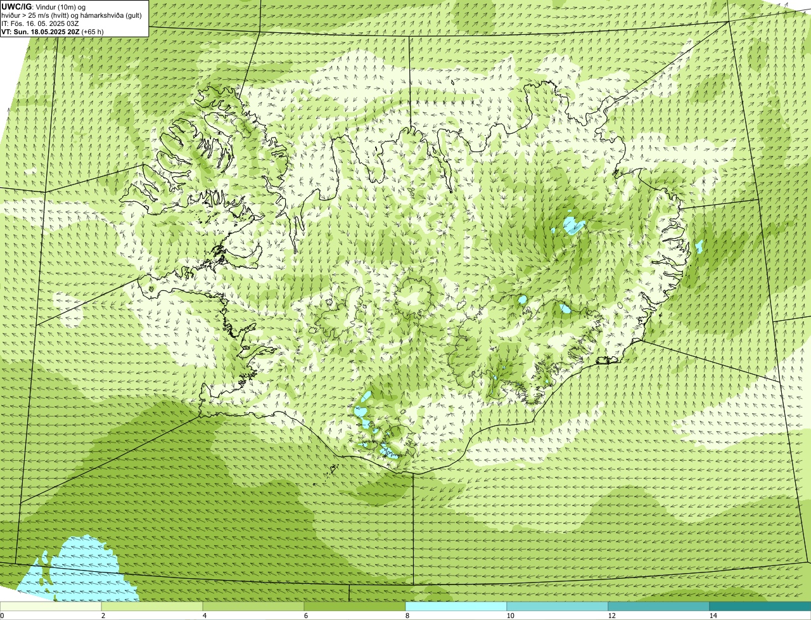This screenshot has height=620, width=811.
Task: Click the pale 0–2 m/s color swatch
Action: click(51, 606)
